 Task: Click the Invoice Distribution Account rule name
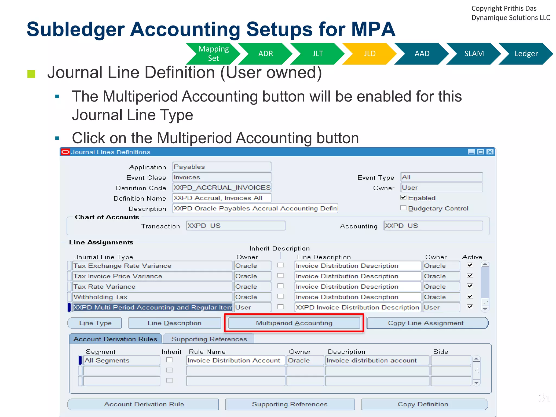pos(236,360)
